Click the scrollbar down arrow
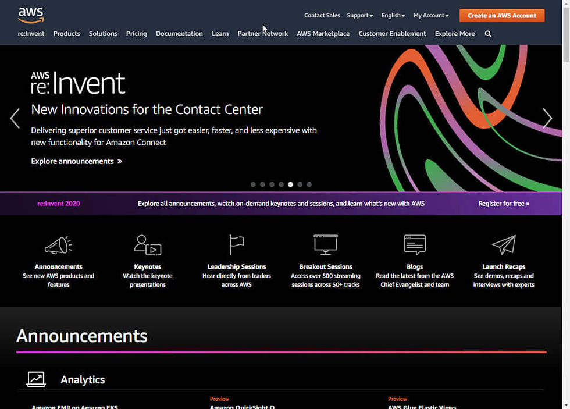 566,406
